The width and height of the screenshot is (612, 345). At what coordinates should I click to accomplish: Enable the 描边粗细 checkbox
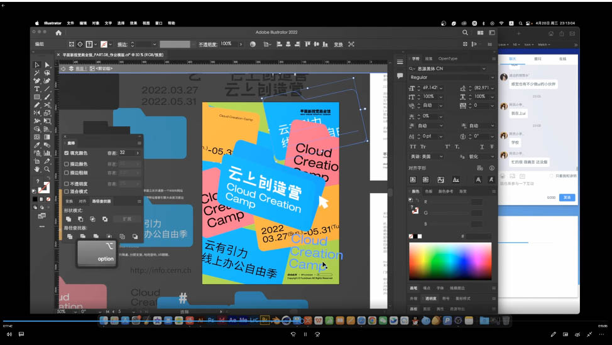point(67,172)
